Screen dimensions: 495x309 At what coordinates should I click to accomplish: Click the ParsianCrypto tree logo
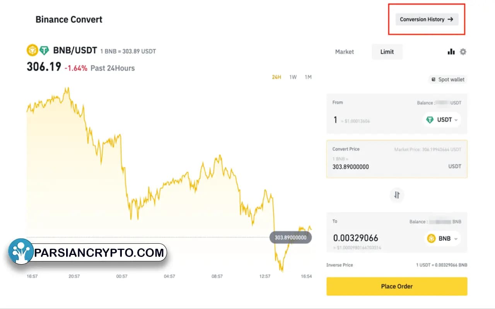(x=21, y=251)
